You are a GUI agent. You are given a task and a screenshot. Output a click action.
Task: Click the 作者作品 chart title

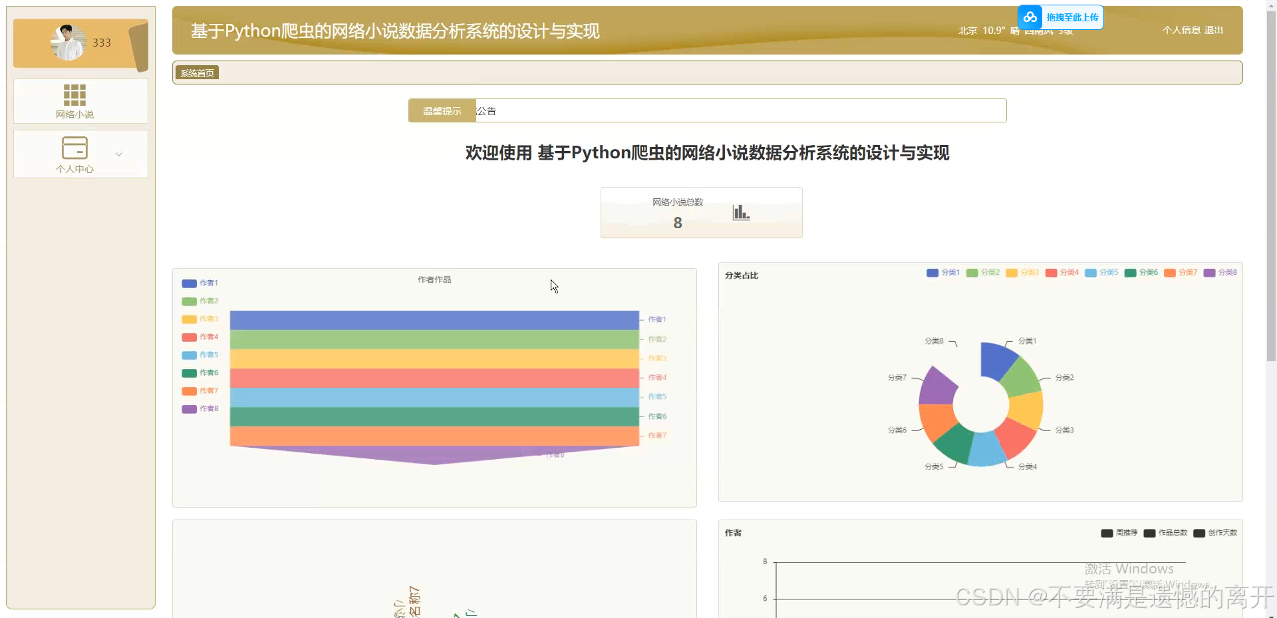coord(434,279)
